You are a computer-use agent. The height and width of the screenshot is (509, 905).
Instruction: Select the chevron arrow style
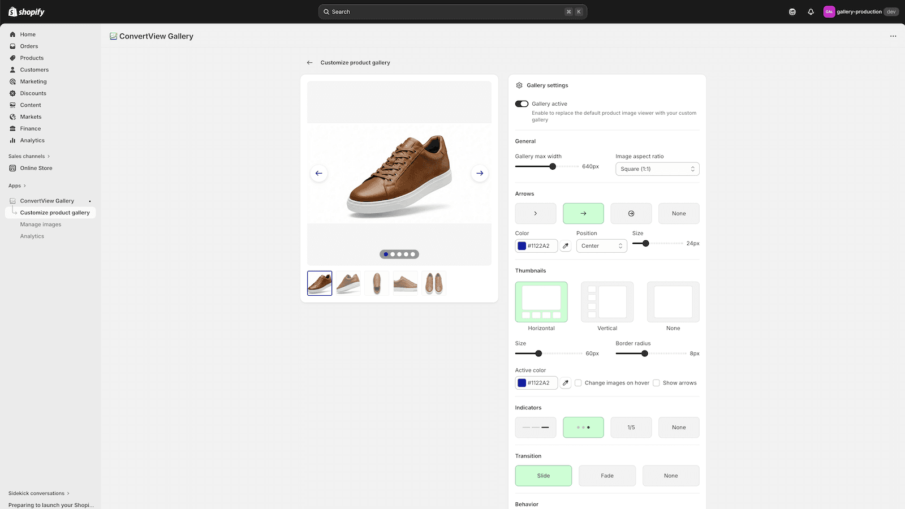[x=536, y=213]
